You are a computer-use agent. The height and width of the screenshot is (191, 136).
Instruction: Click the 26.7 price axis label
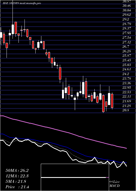[126, 47]
